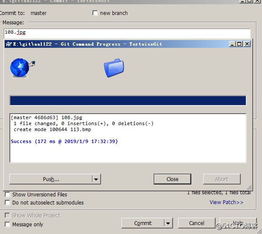This screenshot has height=234, width=262.
Task: Click the blue folder icon
Action: click(x=114, y=68)
